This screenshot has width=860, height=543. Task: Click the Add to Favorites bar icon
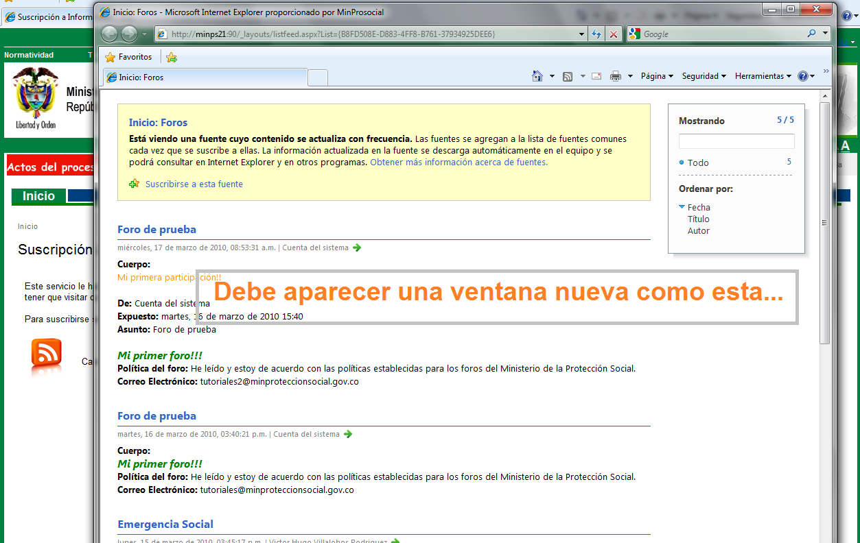click(x=172, y=57)
